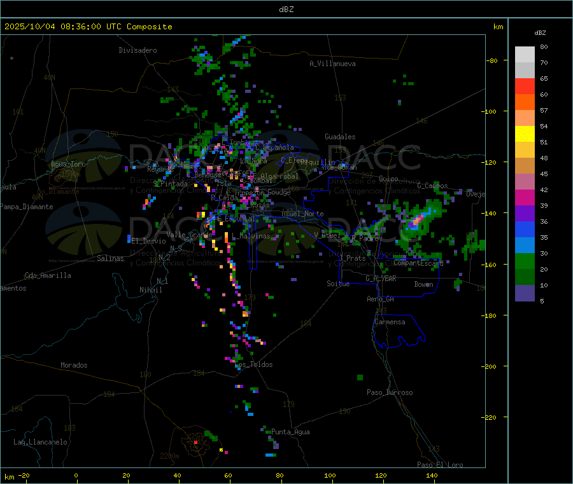Select the 100 km horizontal axis tick label

pos(330,475)
